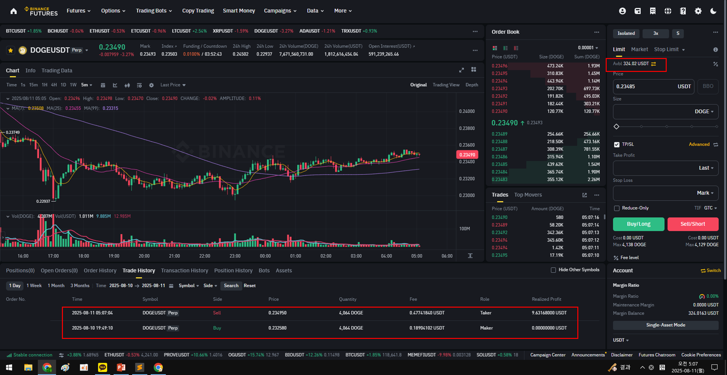The width and height of the screenshot is (727, 375).
Task: Toggle dark mode moon icon
Action: click(713, 11)
